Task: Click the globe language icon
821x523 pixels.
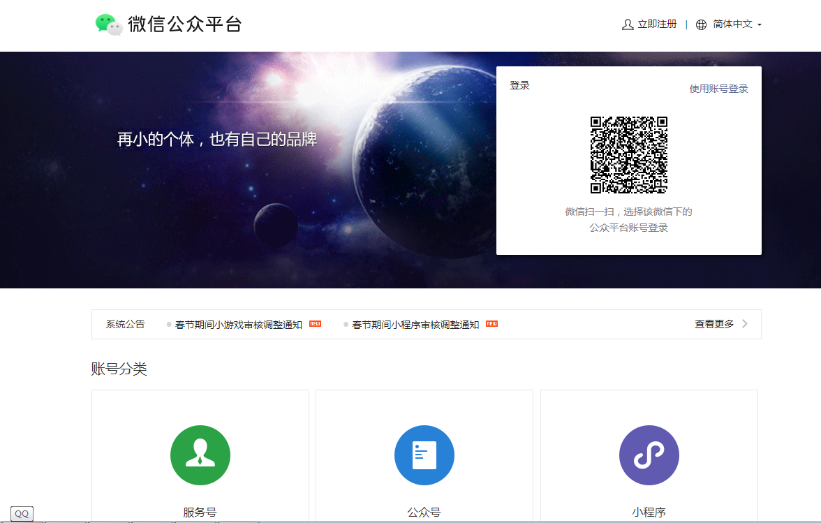Action: click(702, 24)
